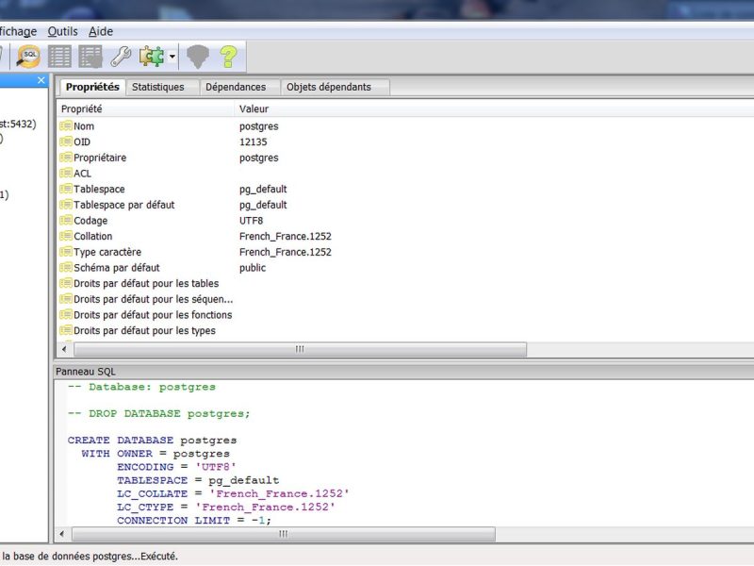Switch to the Dépendances tab
Viewport: 754px width, 566px height.
coord(236,87)
